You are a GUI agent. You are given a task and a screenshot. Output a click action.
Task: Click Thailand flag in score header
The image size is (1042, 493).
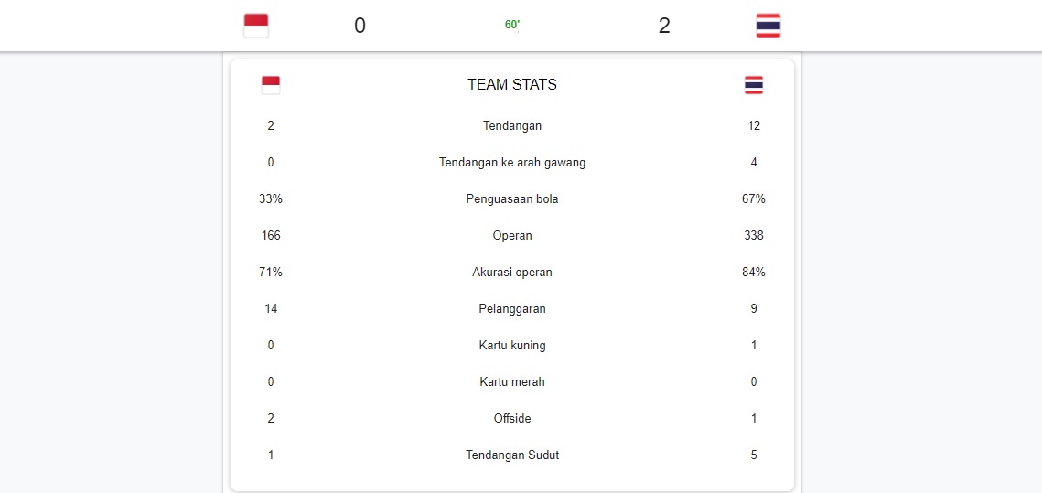point(768,26)
